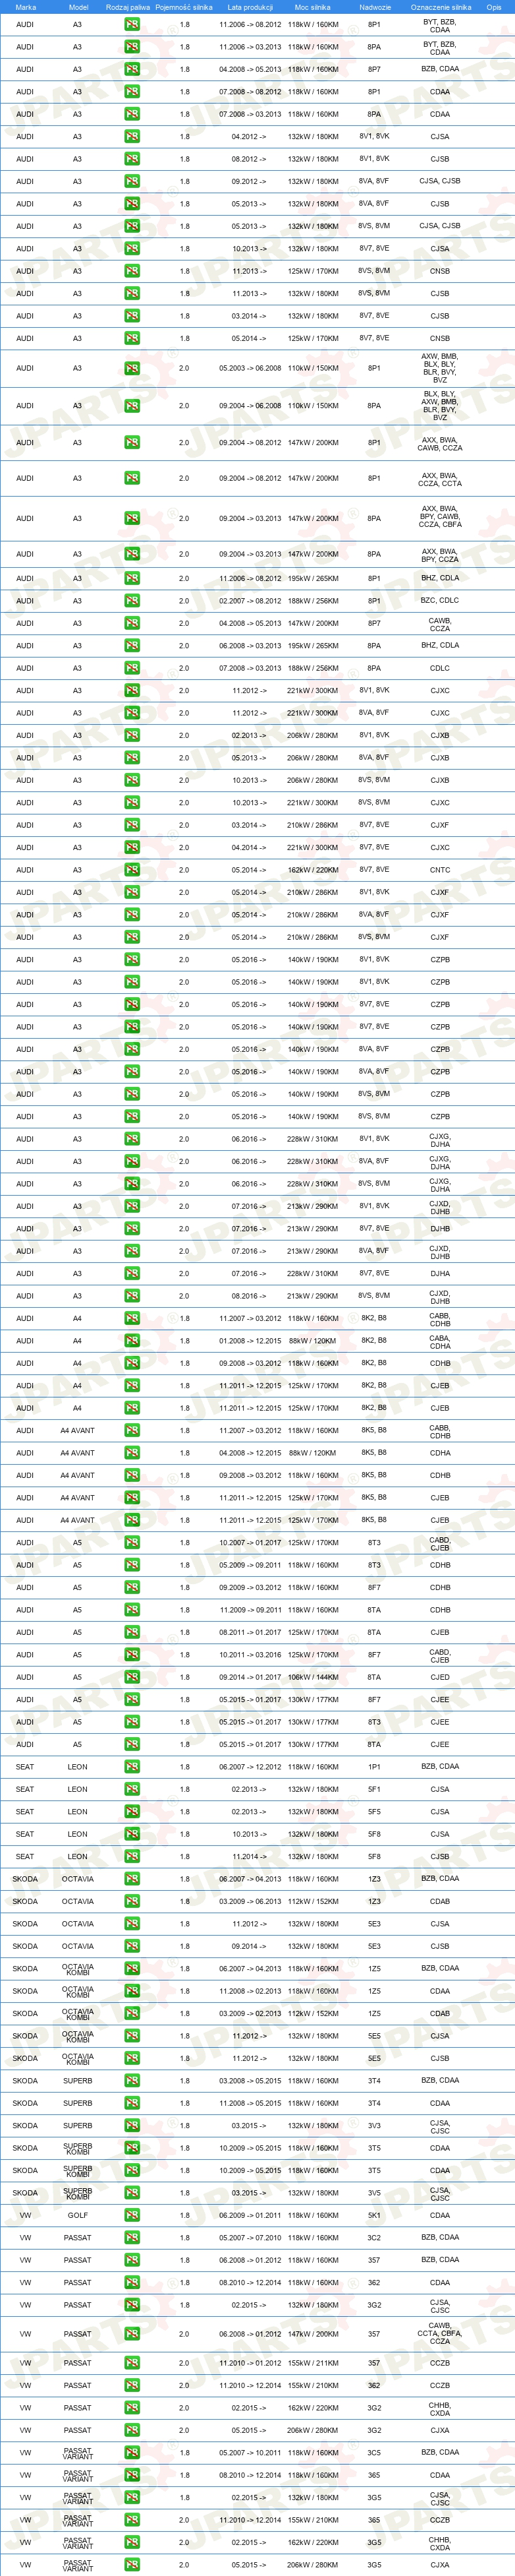
Task: Click the "Oznaczenie silnika" column header
Action: [440, 7]
